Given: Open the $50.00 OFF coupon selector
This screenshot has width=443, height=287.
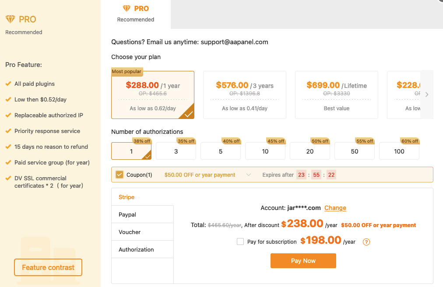Looking at the screenshot, I should 200,175.
